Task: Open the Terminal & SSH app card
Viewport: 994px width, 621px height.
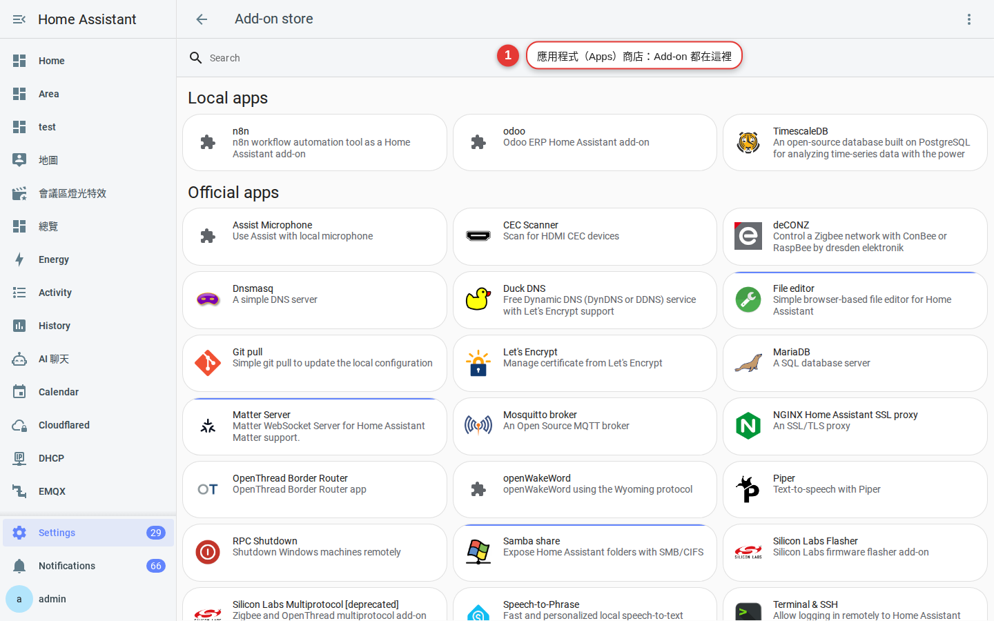Action: pyautogui.click(x=855, y=604)
